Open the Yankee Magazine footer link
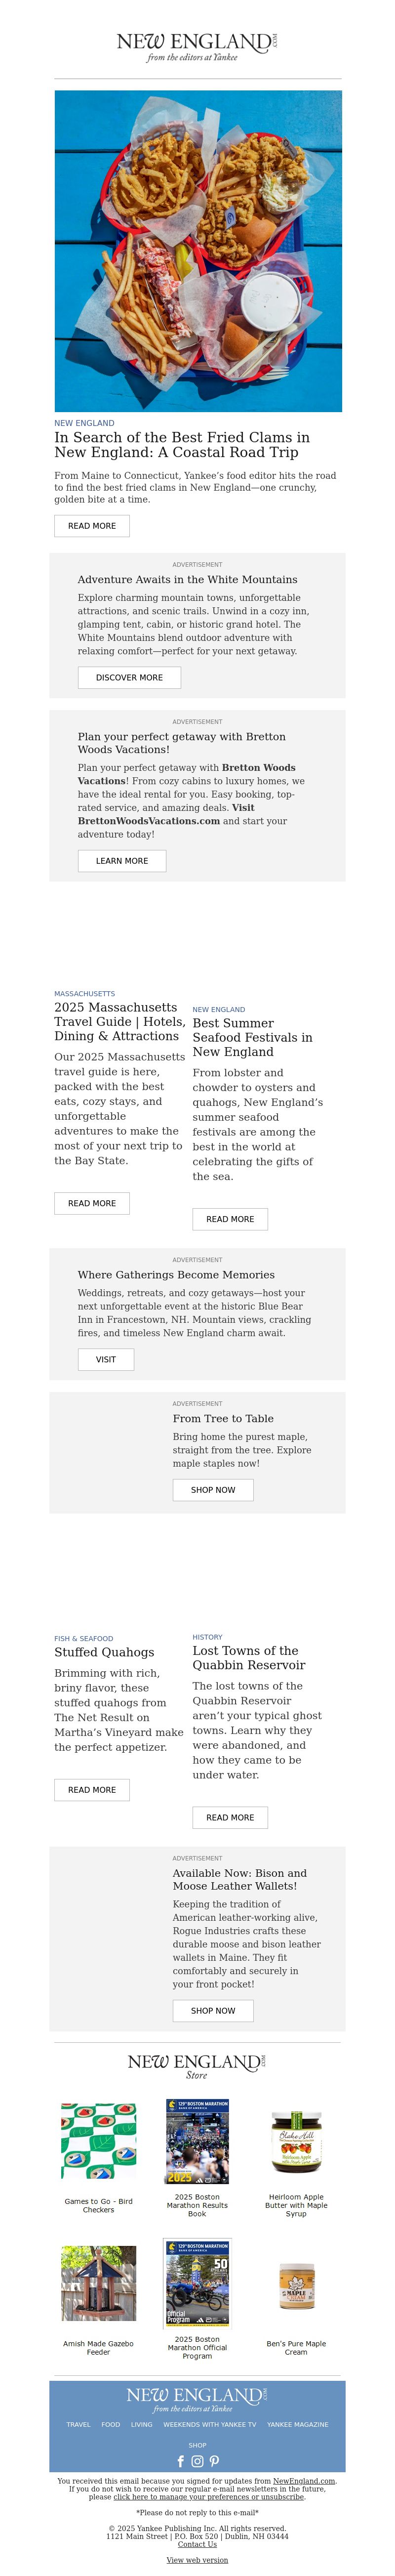The height and width of the screenshot is (2576, 395). (298, 2425)
